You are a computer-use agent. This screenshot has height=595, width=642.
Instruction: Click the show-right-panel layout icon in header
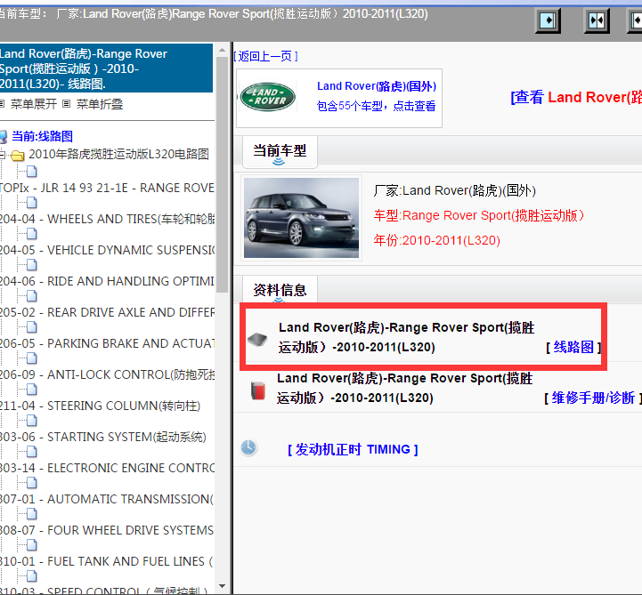[548, 20]
